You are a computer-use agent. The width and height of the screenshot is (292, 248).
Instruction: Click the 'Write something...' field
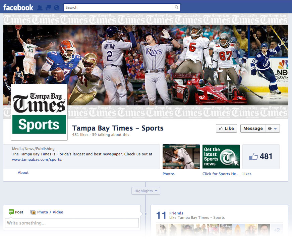[x=72, y=223]
